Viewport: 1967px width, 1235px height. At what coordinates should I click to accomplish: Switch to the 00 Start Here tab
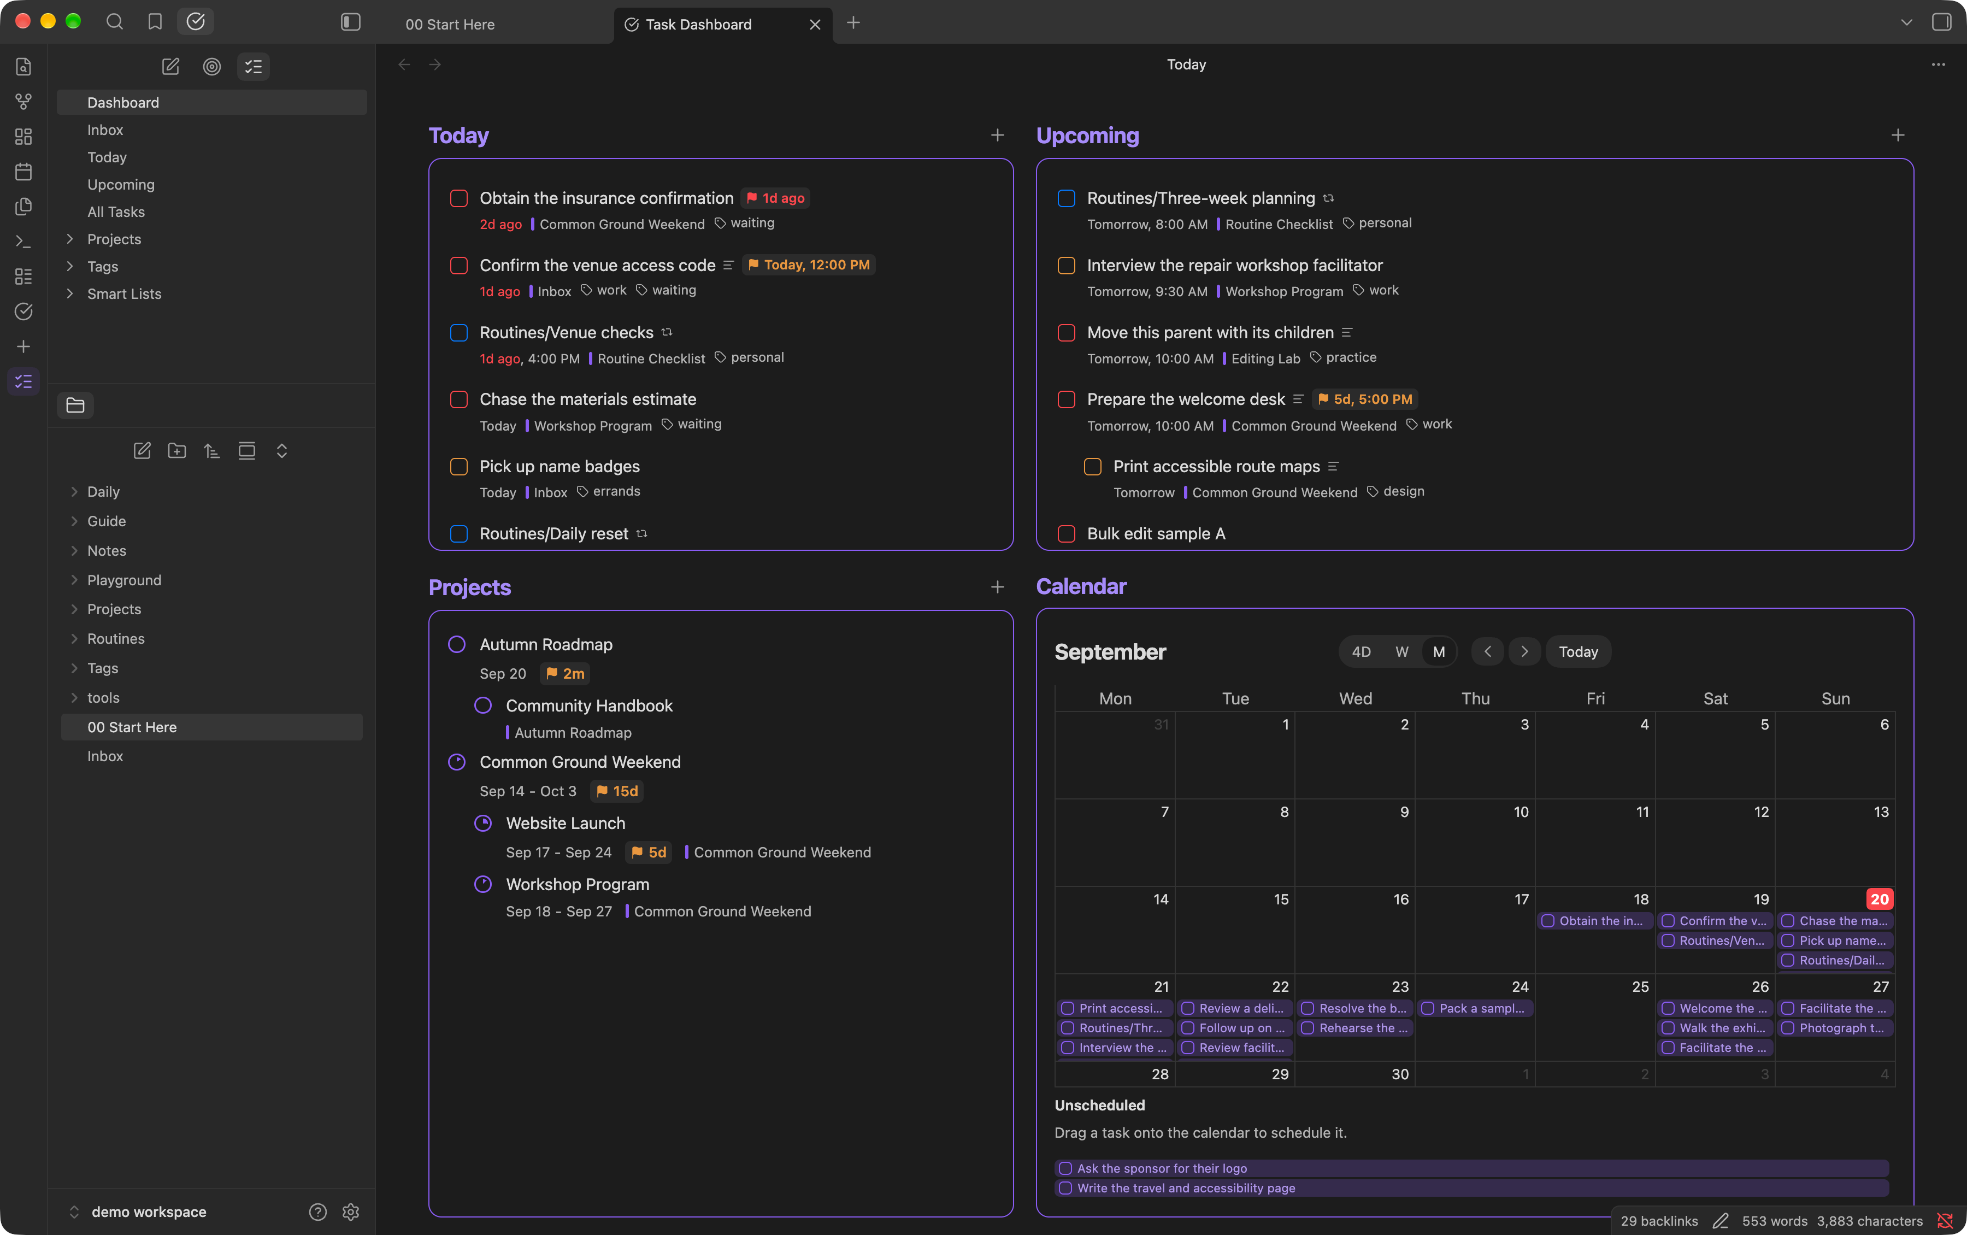450,25
